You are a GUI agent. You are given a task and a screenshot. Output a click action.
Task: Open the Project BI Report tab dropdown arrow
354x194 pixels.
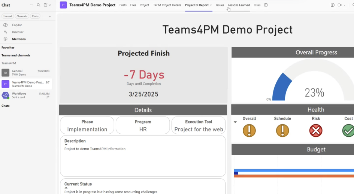click(x=211, y=5)
